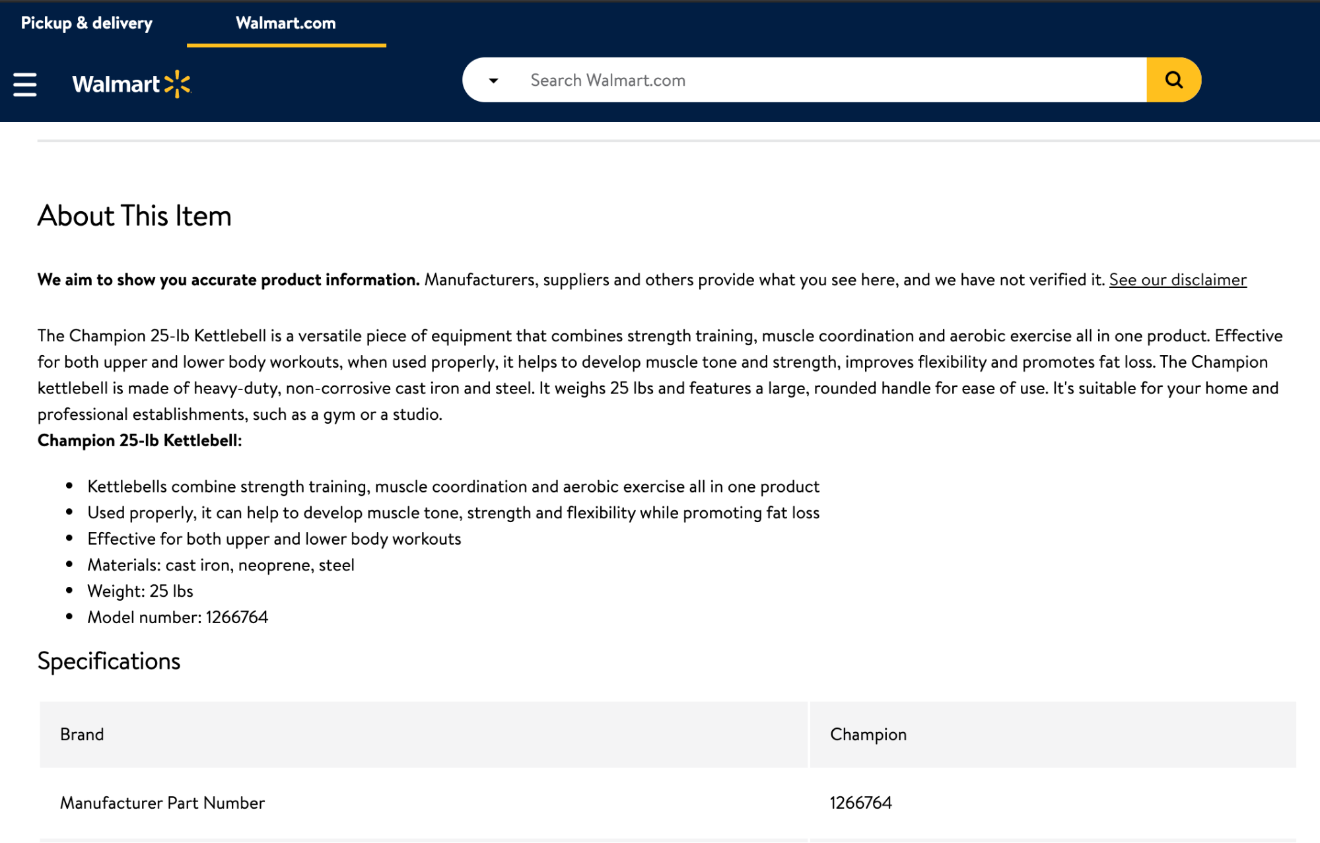Click Kettlebells combine strength training bullet
The image size is (1320, 843).
453,487
